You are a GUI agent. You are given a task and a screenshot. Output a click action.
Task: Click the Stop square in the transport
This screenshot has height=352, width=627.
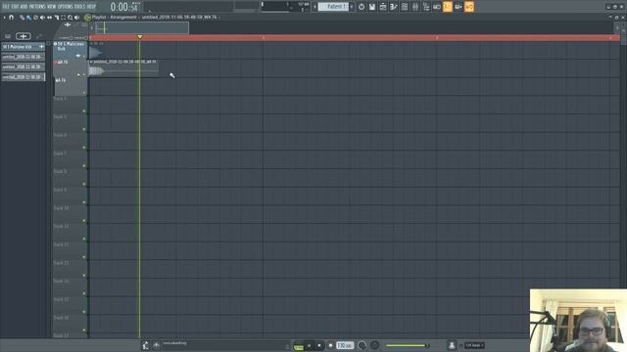click(x=319, y=345)
